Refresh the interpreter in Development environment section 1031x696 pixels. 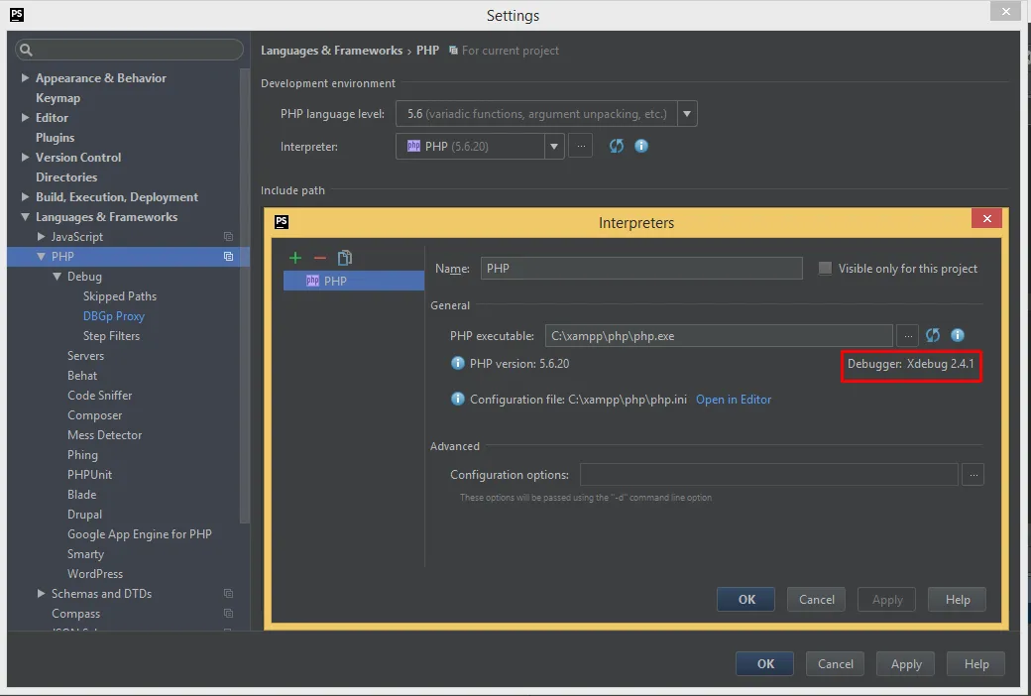click(616, 146)
